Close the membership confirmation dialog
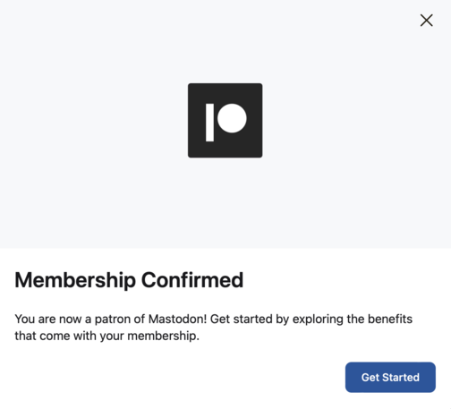451x409 pixels. click(x=426, y=21)
